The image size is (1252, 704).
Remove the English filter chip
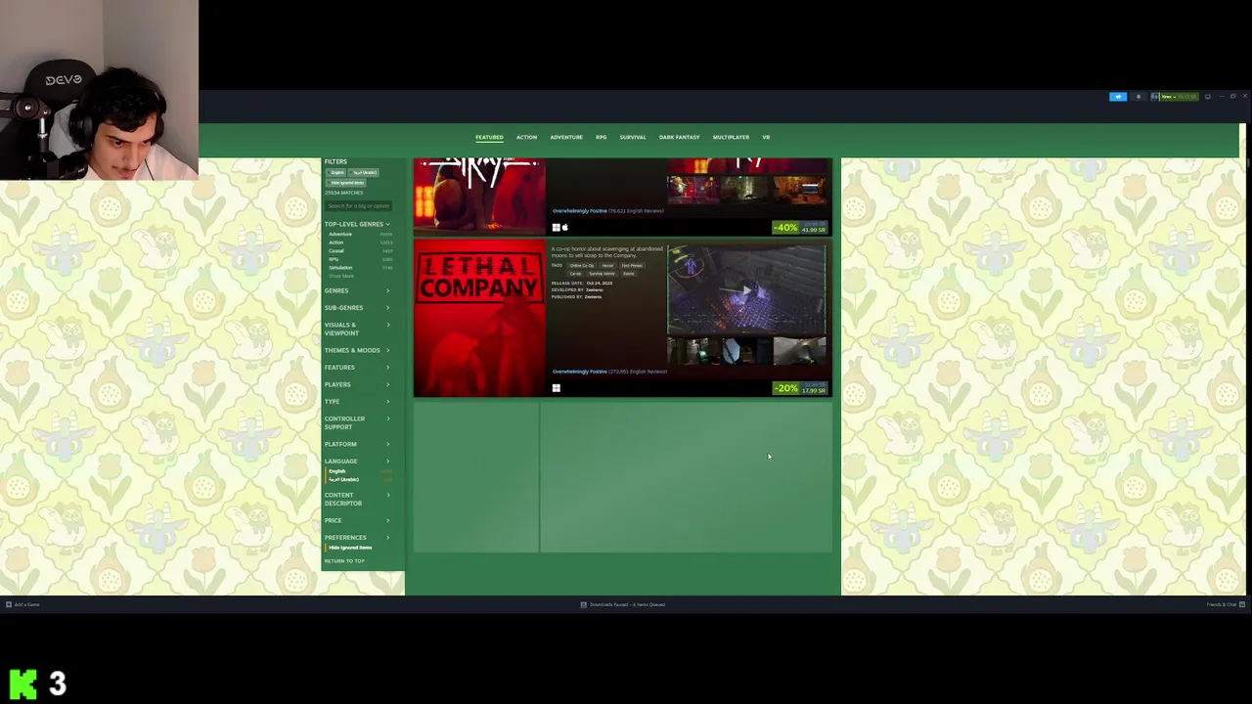337,173
